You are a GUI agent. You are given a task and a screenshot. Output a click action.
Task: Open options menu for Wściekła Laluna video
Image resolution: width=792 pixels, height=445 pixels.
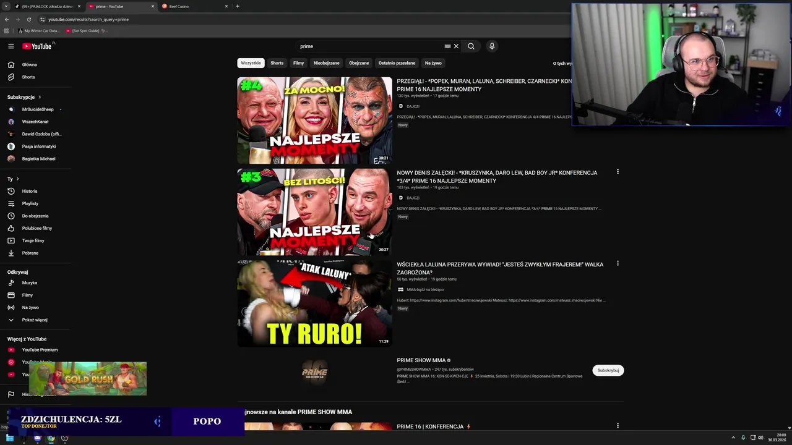pyautogui.click(x=618, y=263)
